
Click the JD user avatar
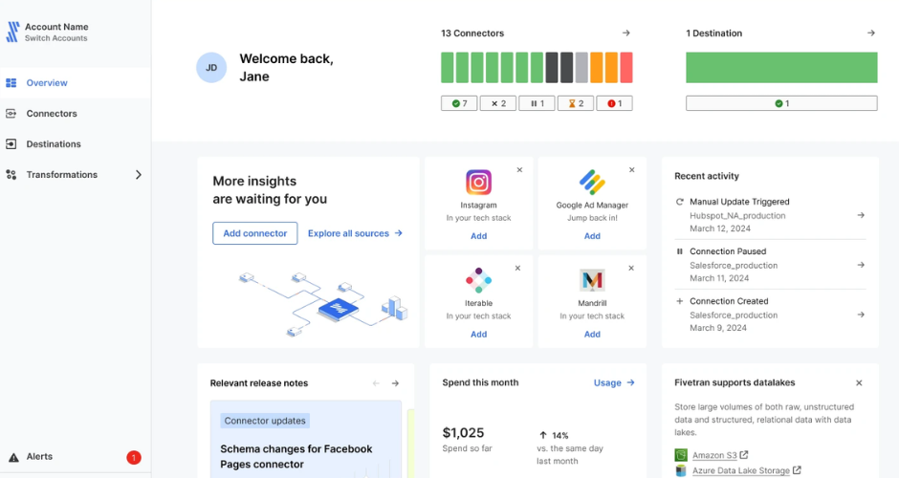point(211,68)
